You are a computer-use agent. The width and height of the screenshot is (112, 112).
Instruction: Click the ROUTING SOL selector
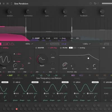tap(72, 72)
